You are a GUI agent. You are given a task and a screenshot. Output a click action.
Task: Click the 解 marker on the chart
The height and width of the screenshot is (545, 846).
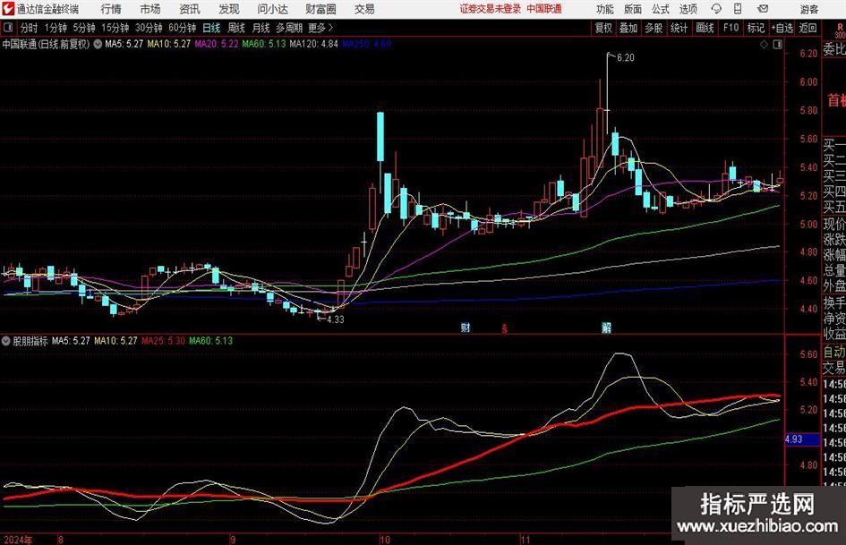[606, 328]
